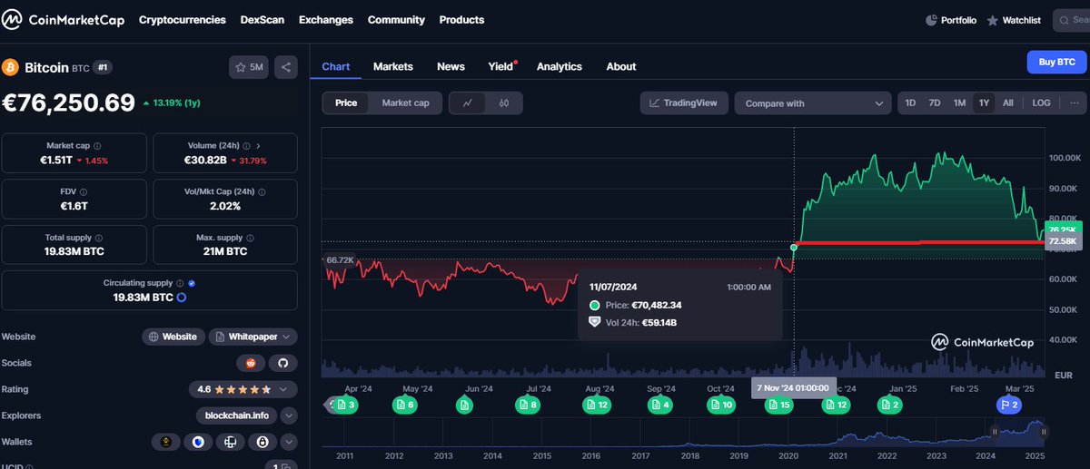The image size is (1090, 469).
Task: Open the third wallet icon in Wallets row
Action: pyautogui.click(x=230, y=442)
